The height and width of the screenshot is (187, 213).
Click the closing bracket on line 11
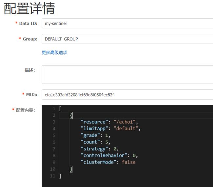[60, 176]
